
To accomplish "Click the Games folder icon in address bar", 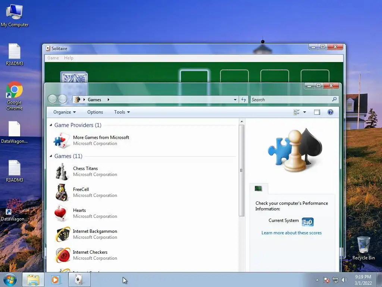I will pyautogui.click(x=78, y=99).
